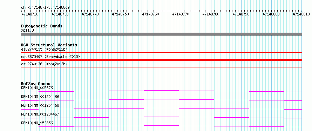Select the RBM10|NM_005676 transcript label
Screen dimensions: 312x131
[37, 88]
